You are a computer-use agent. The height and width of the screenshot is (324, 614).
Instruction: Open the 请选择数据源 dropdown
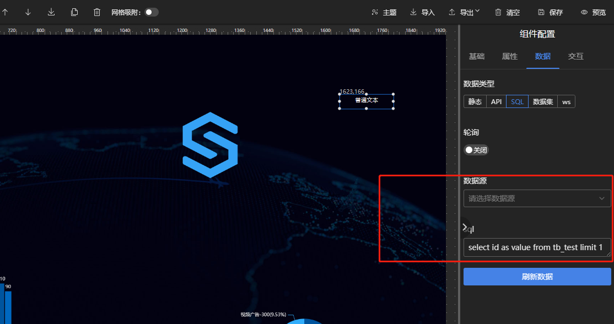(x=537, y=198)
